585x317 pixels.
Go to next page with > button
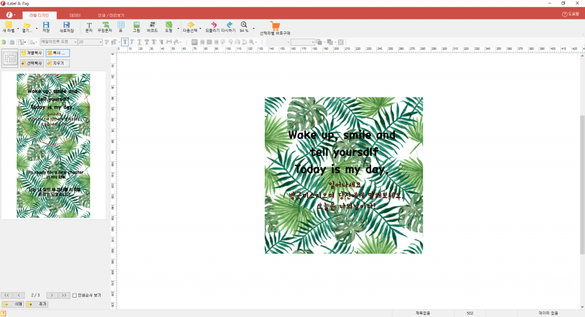pos(52,295)
